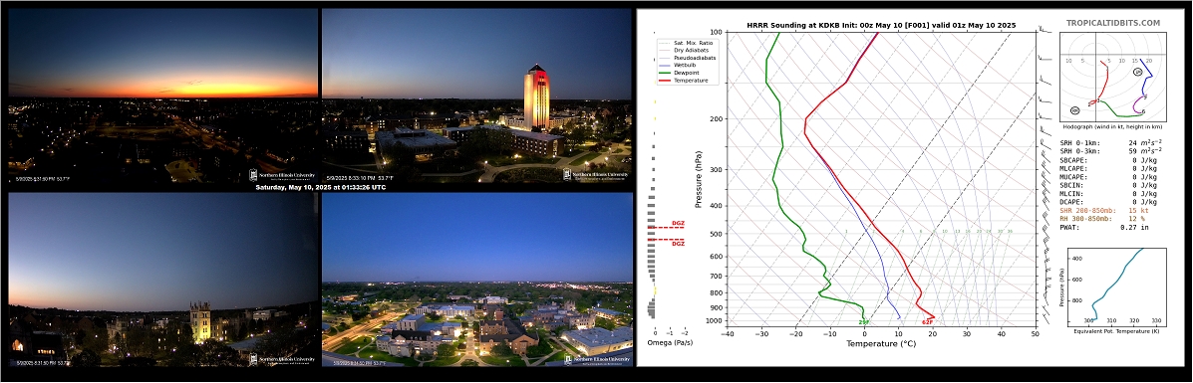The height and width of the screenshot is (383, 1193).
Task: Click the Northern Illinois University logo on tower view
Action: point(596,175)
